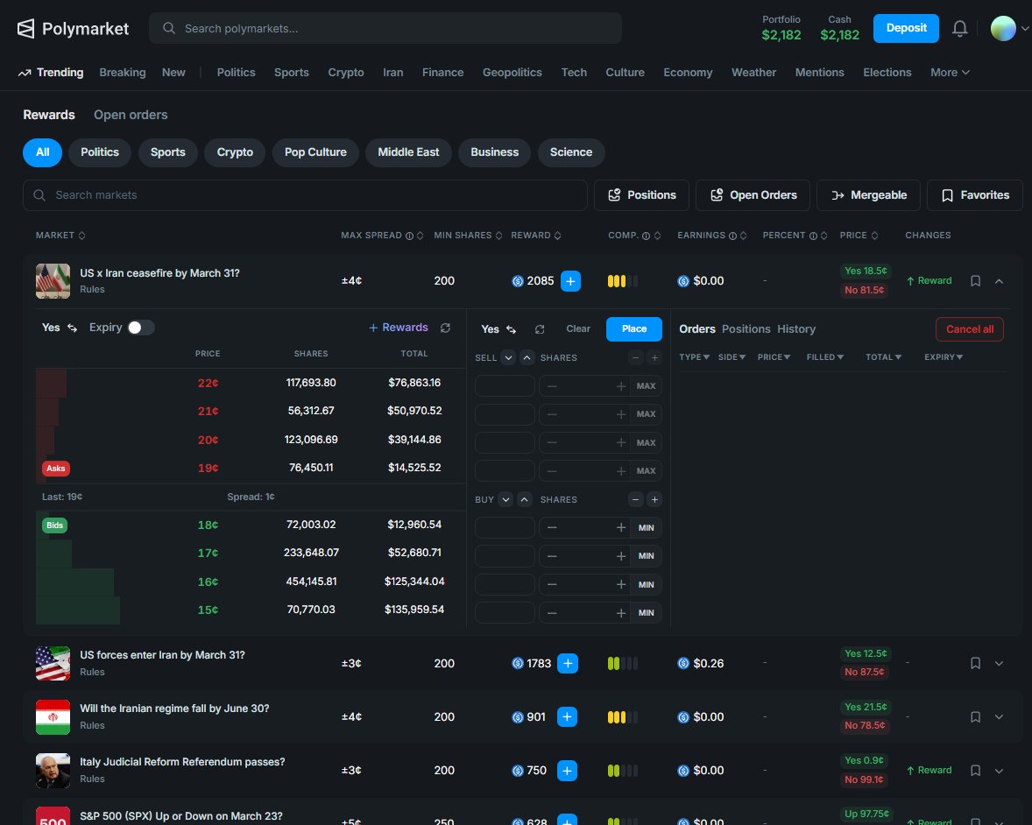Add reward for US x Iran ceasefire market
The height and width of the screenshot is (825, 1032).
tap(570, 281)
